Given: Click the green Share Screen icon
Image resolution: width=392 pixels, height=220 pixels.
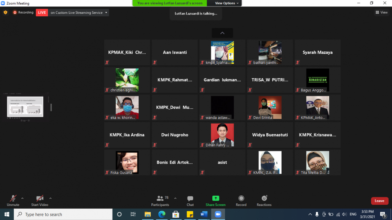Looking at the screenshot, I should click(215, 198).
